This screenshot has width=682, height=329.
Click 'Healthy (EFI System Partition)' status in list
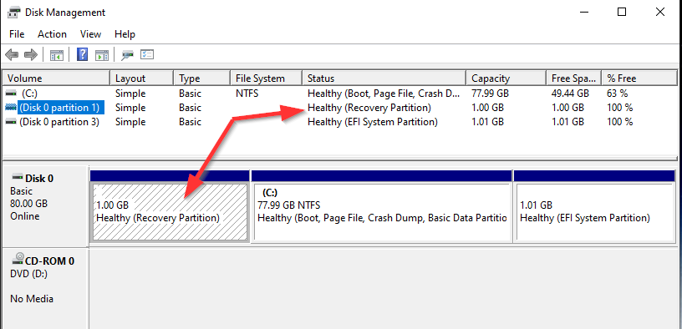click(x=372, y=122)
